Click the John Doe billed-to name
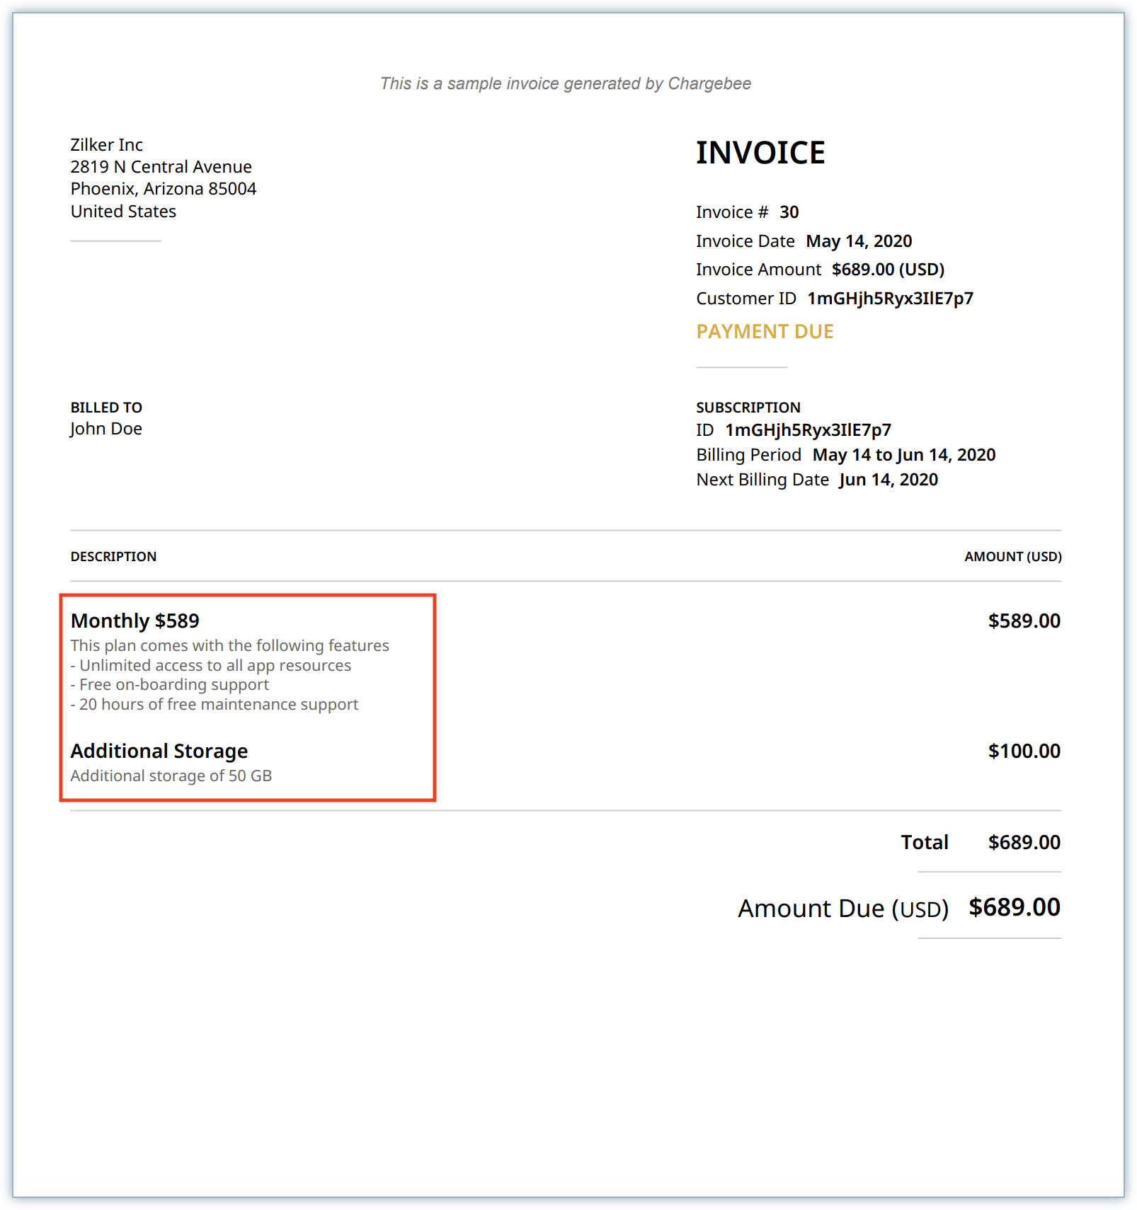1137x1210 pixels. [x=106, y=429]
